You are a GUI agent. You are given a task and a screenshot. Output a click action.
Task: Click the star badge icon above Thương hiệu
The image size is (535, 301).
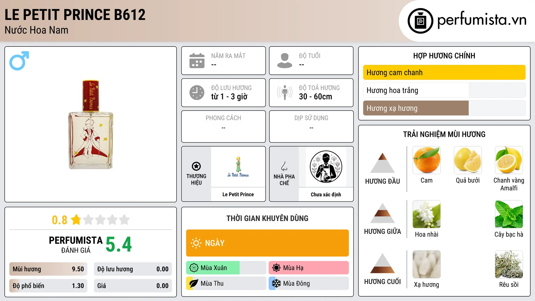point(196,166)
